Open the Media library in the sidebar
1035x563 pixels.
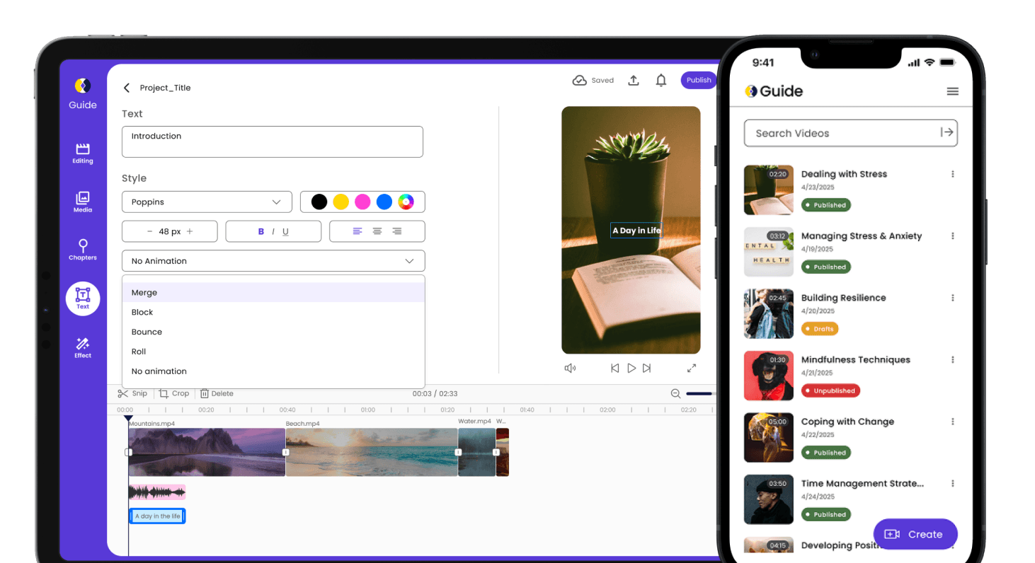83,202
